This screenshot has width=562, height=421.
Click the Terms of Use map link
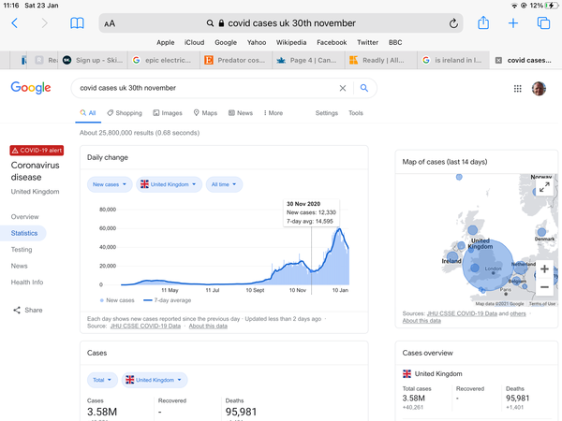[542, 304]
